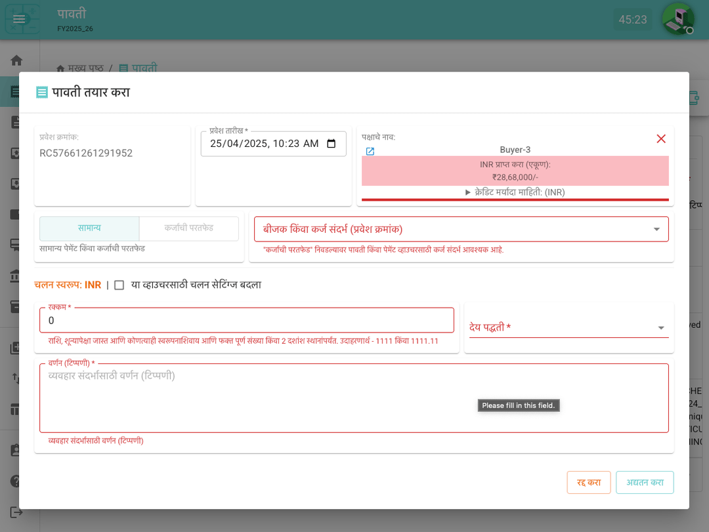Click receipt icon beside पावती तयार करा title
The image size is (709, 532).
pos(42,92)
